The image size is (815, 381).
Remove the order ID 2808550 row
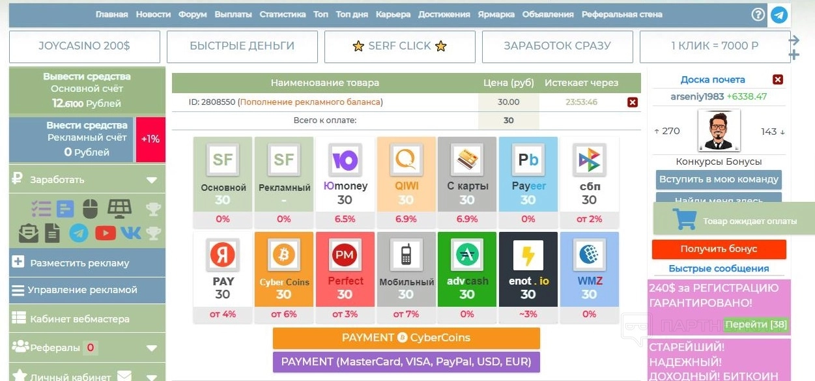(633, 102)
